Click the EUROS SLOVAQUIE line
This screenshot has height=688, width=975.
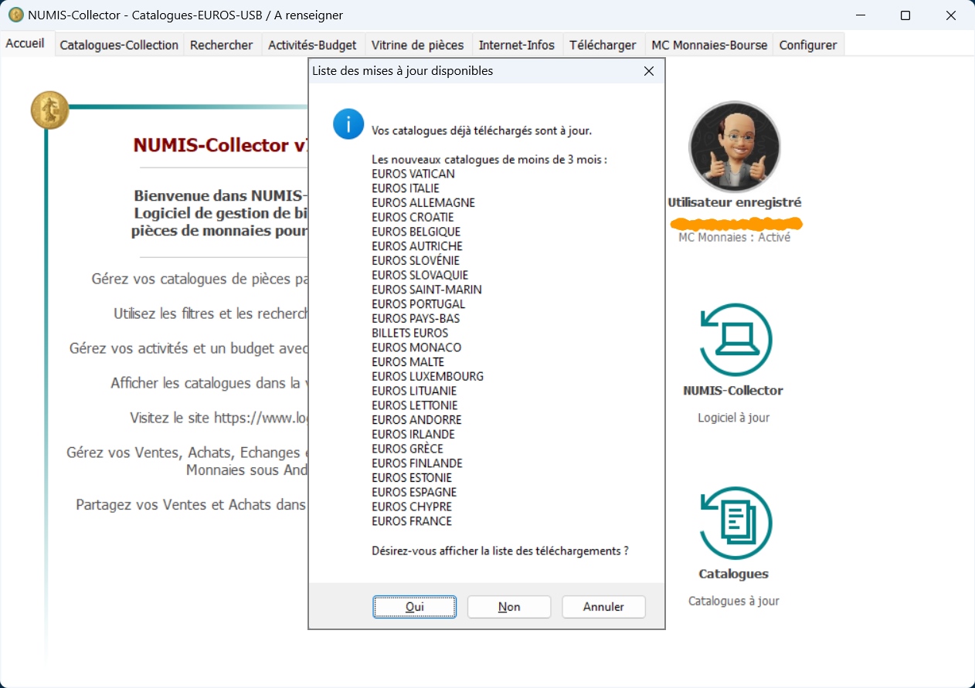click(x=420, y=275)
